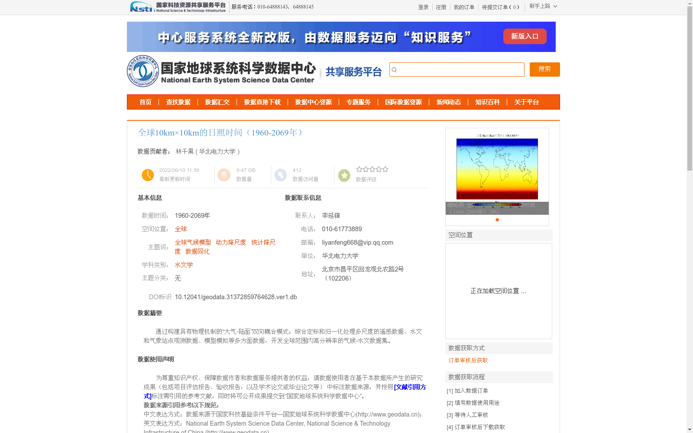Click the orange 搜索 button
Screen dimensions: 693x433
point(545,69)
